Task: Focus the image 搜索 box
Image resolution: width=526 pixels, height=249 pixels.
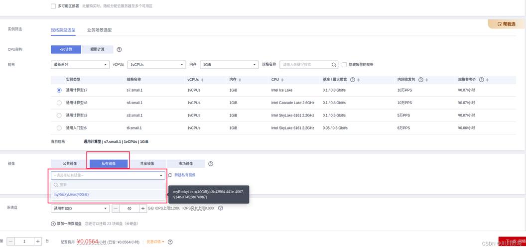Action: pos(108,185)
